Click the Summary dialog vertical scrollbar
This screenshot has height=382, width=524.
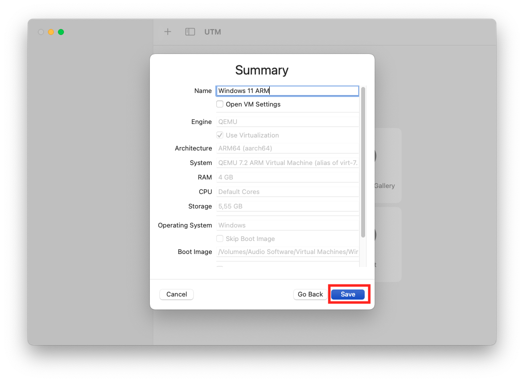(363, 162)
